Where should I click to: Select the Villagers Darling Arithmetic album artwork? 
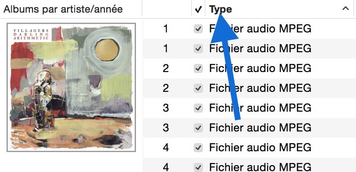[71, 87]
